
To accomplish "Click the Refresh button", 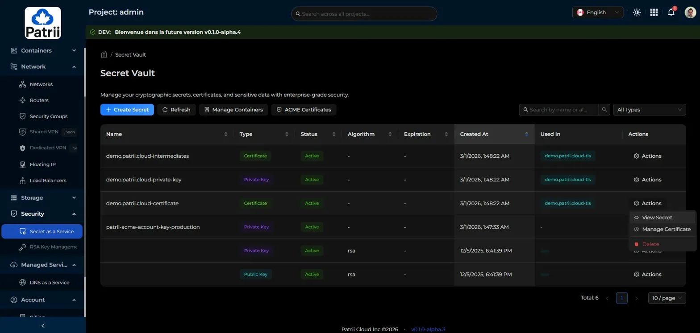I will (176, 110).
